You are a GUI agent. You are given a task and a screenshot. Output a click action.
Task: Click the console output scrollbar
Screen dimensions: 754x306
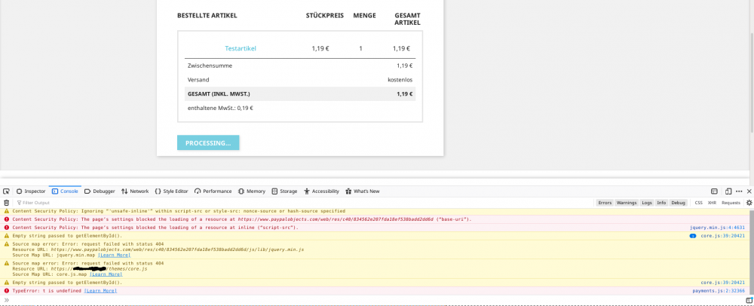[x=751, y=251]
